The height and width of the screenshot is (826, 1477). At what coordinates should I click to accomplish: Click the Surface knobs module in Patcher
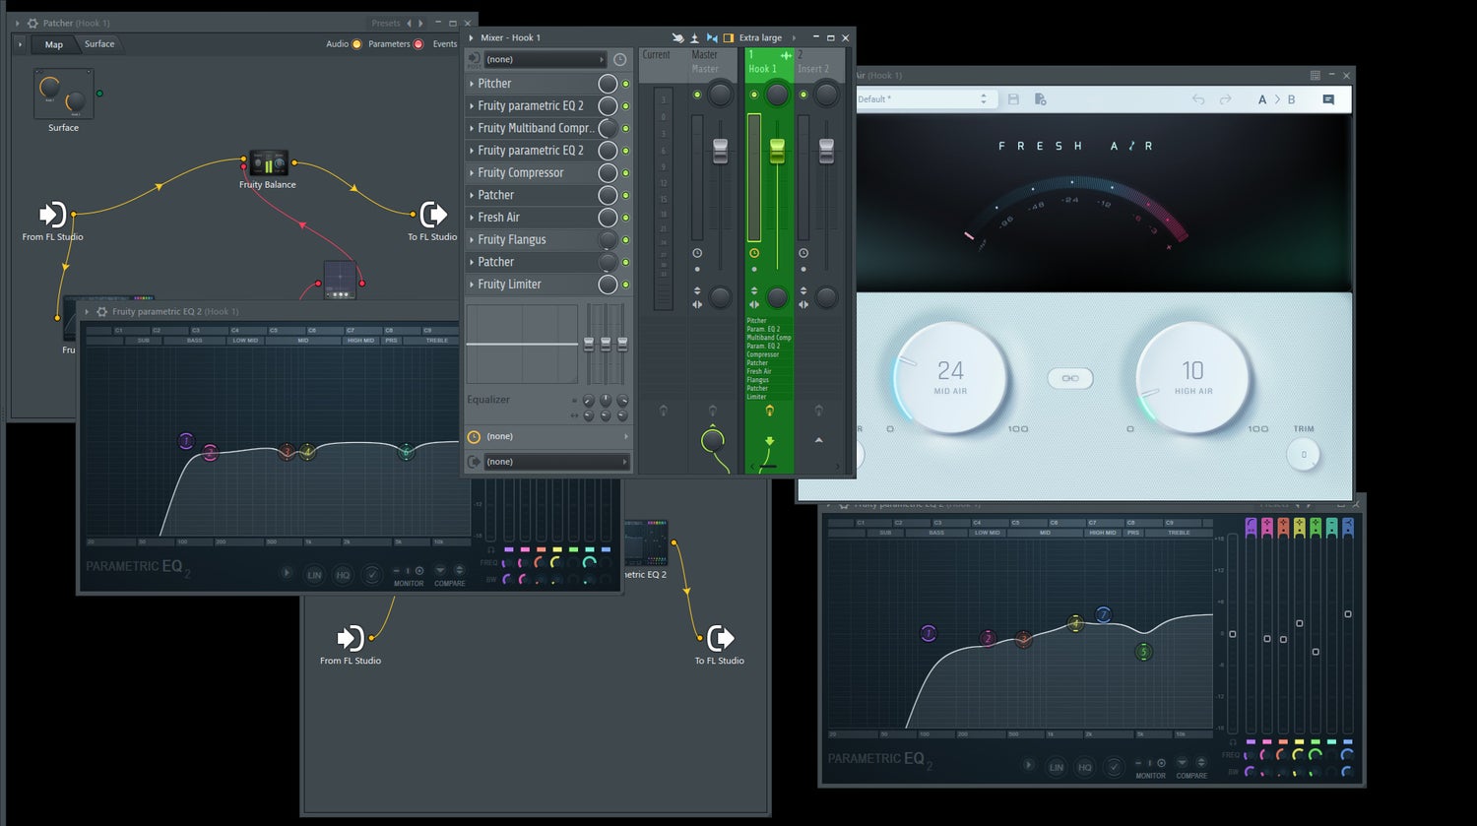point(63,95)
